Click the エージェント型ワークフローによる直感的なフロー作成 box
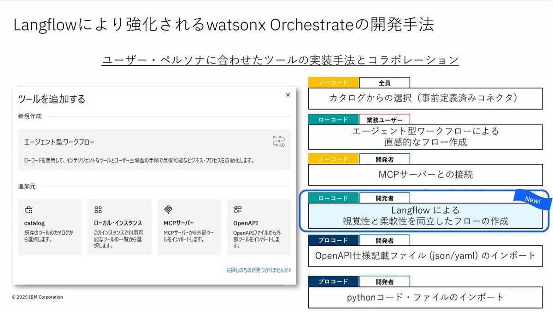Image resolution: width=553 pixels, height=312 pixels. pyautogui.click(x=425, y=136)
